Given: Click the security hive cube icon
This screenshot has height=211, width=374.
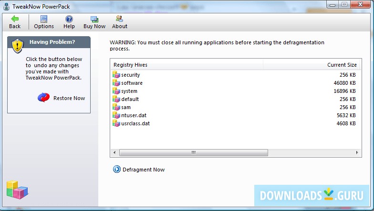Looking at the screenshot, I should pos(116,74).
